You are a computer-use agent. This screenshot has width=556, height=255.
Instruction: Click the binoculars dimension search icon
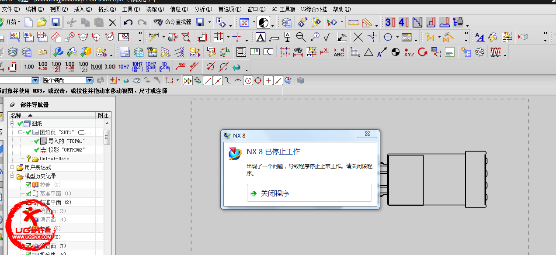(298, 52)
